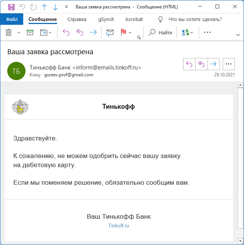
Task: Click the Translate icon
Action: tap(185, 32)
